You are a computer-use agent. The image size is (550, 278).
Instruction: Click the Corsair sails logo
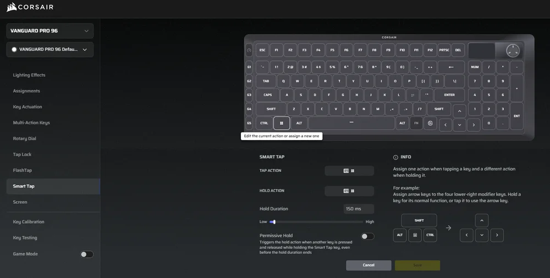12,7
